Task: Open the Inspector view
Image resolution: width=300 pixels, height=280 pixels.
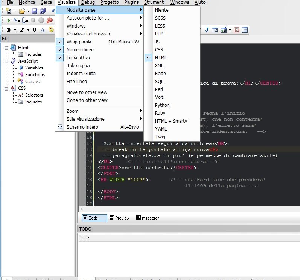Action: [148, 218]
